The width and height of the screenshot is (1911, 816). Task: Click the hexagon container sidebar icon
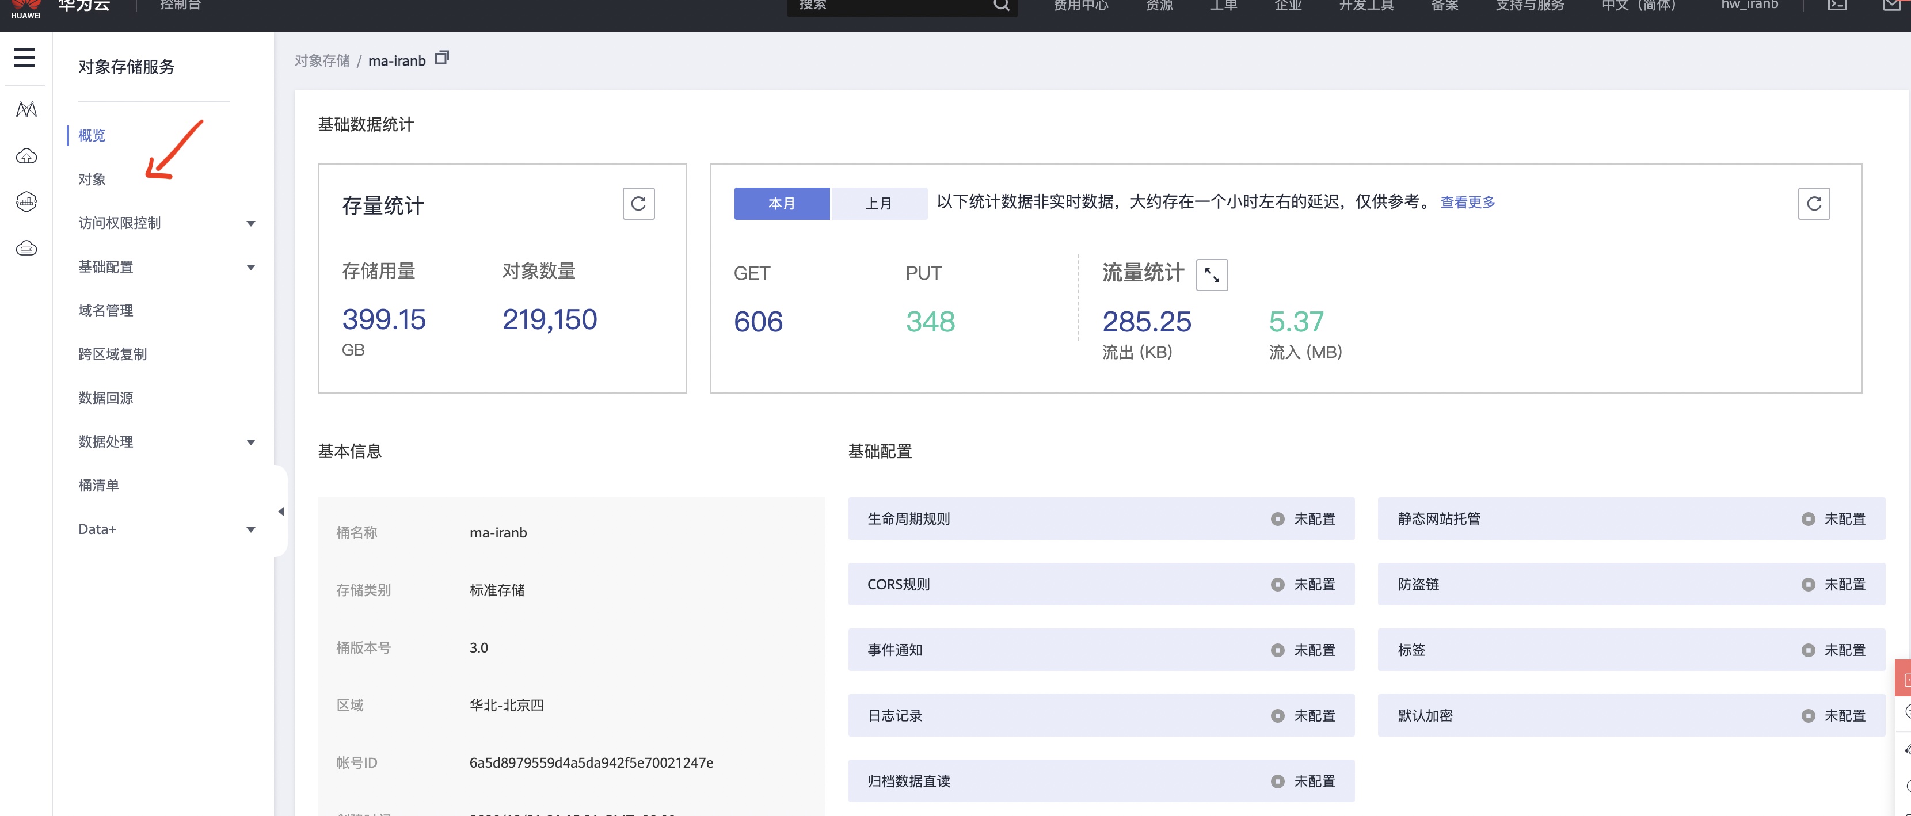pos(26,202)
